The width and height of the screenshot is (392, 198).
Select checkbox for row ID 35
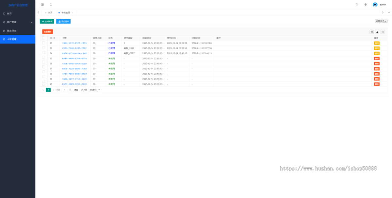coord(44,57)
